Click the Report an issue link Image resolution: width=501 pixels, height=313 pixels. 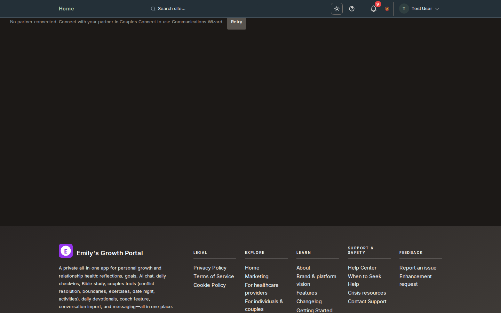[x=418, y=268]
